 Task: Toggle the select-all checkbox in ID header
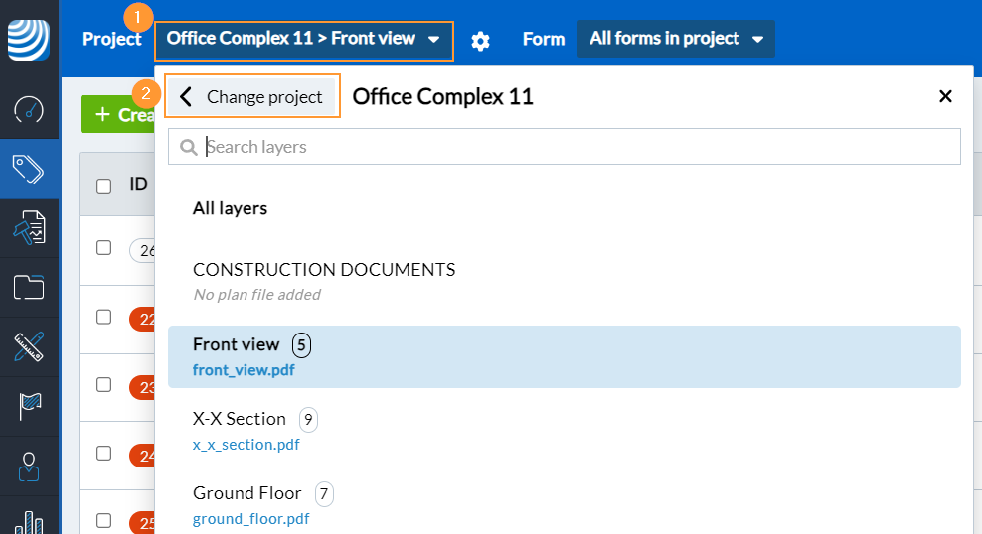tap(103, 186)
